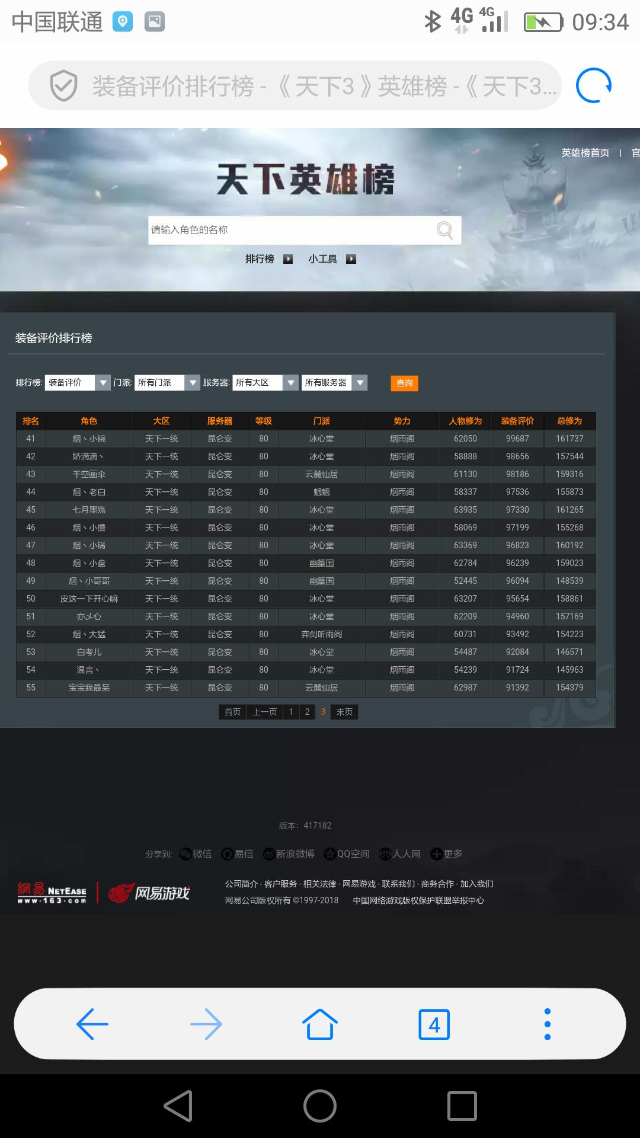Tap the Android back navigation button
Viewport: 640px width, 1138px height.
(x=178, y=1105)
